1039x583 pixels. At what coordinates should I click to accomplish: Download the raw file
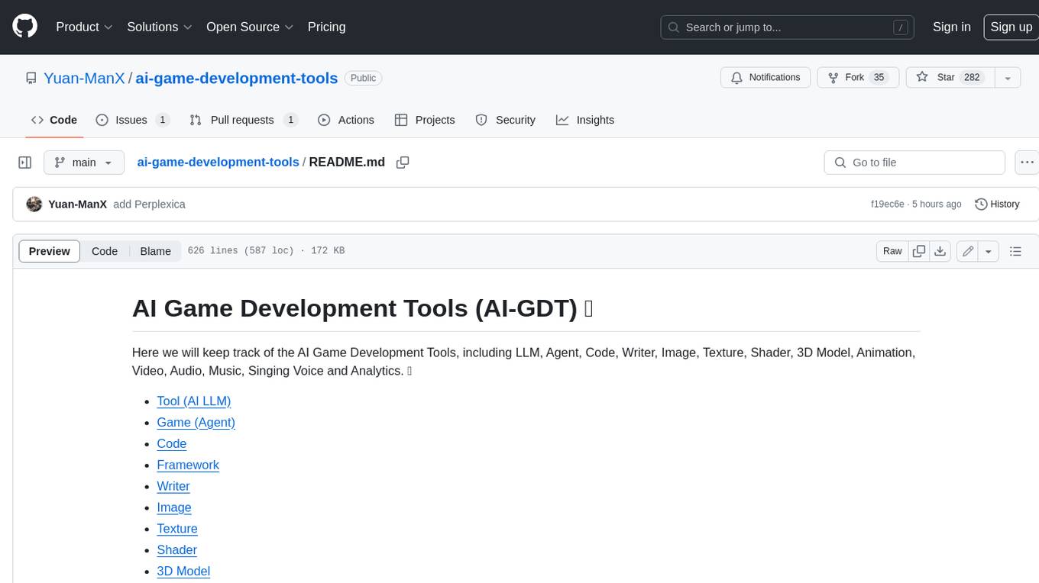click(x=940, y=251)
